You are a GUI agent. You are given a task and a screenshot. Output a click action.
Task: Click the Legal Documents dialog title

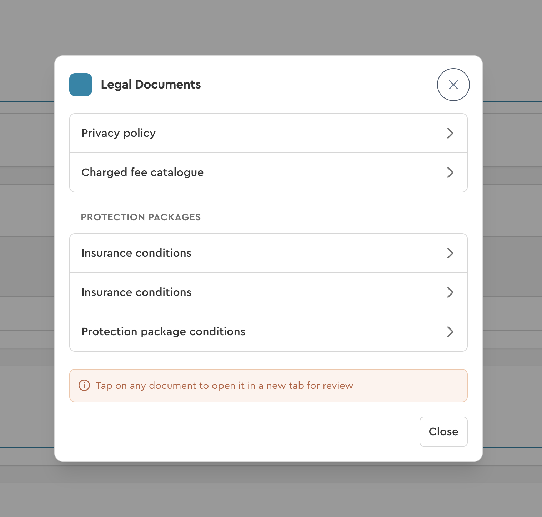151,85
